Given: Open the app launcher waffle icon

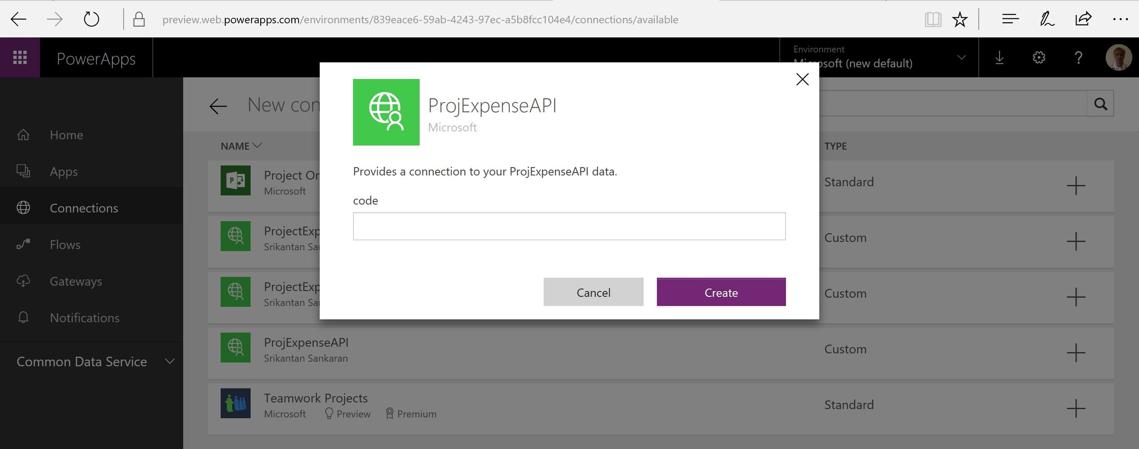Looking at the screenshot, I should pyautogui.click(x=20, y=57).
